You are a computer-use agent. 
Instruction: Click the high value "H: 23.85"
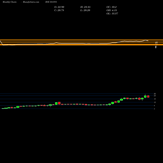click(85, 7)
